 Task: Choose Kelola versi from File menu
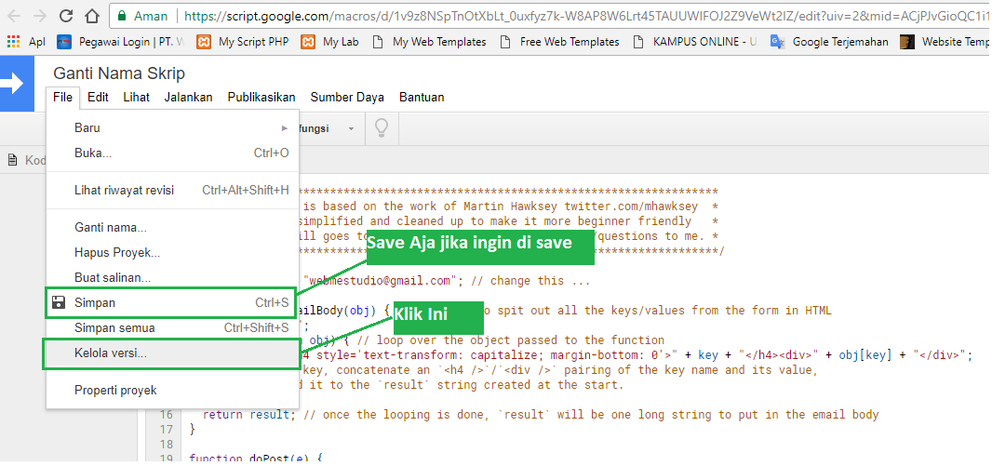(x=111, y=353)
